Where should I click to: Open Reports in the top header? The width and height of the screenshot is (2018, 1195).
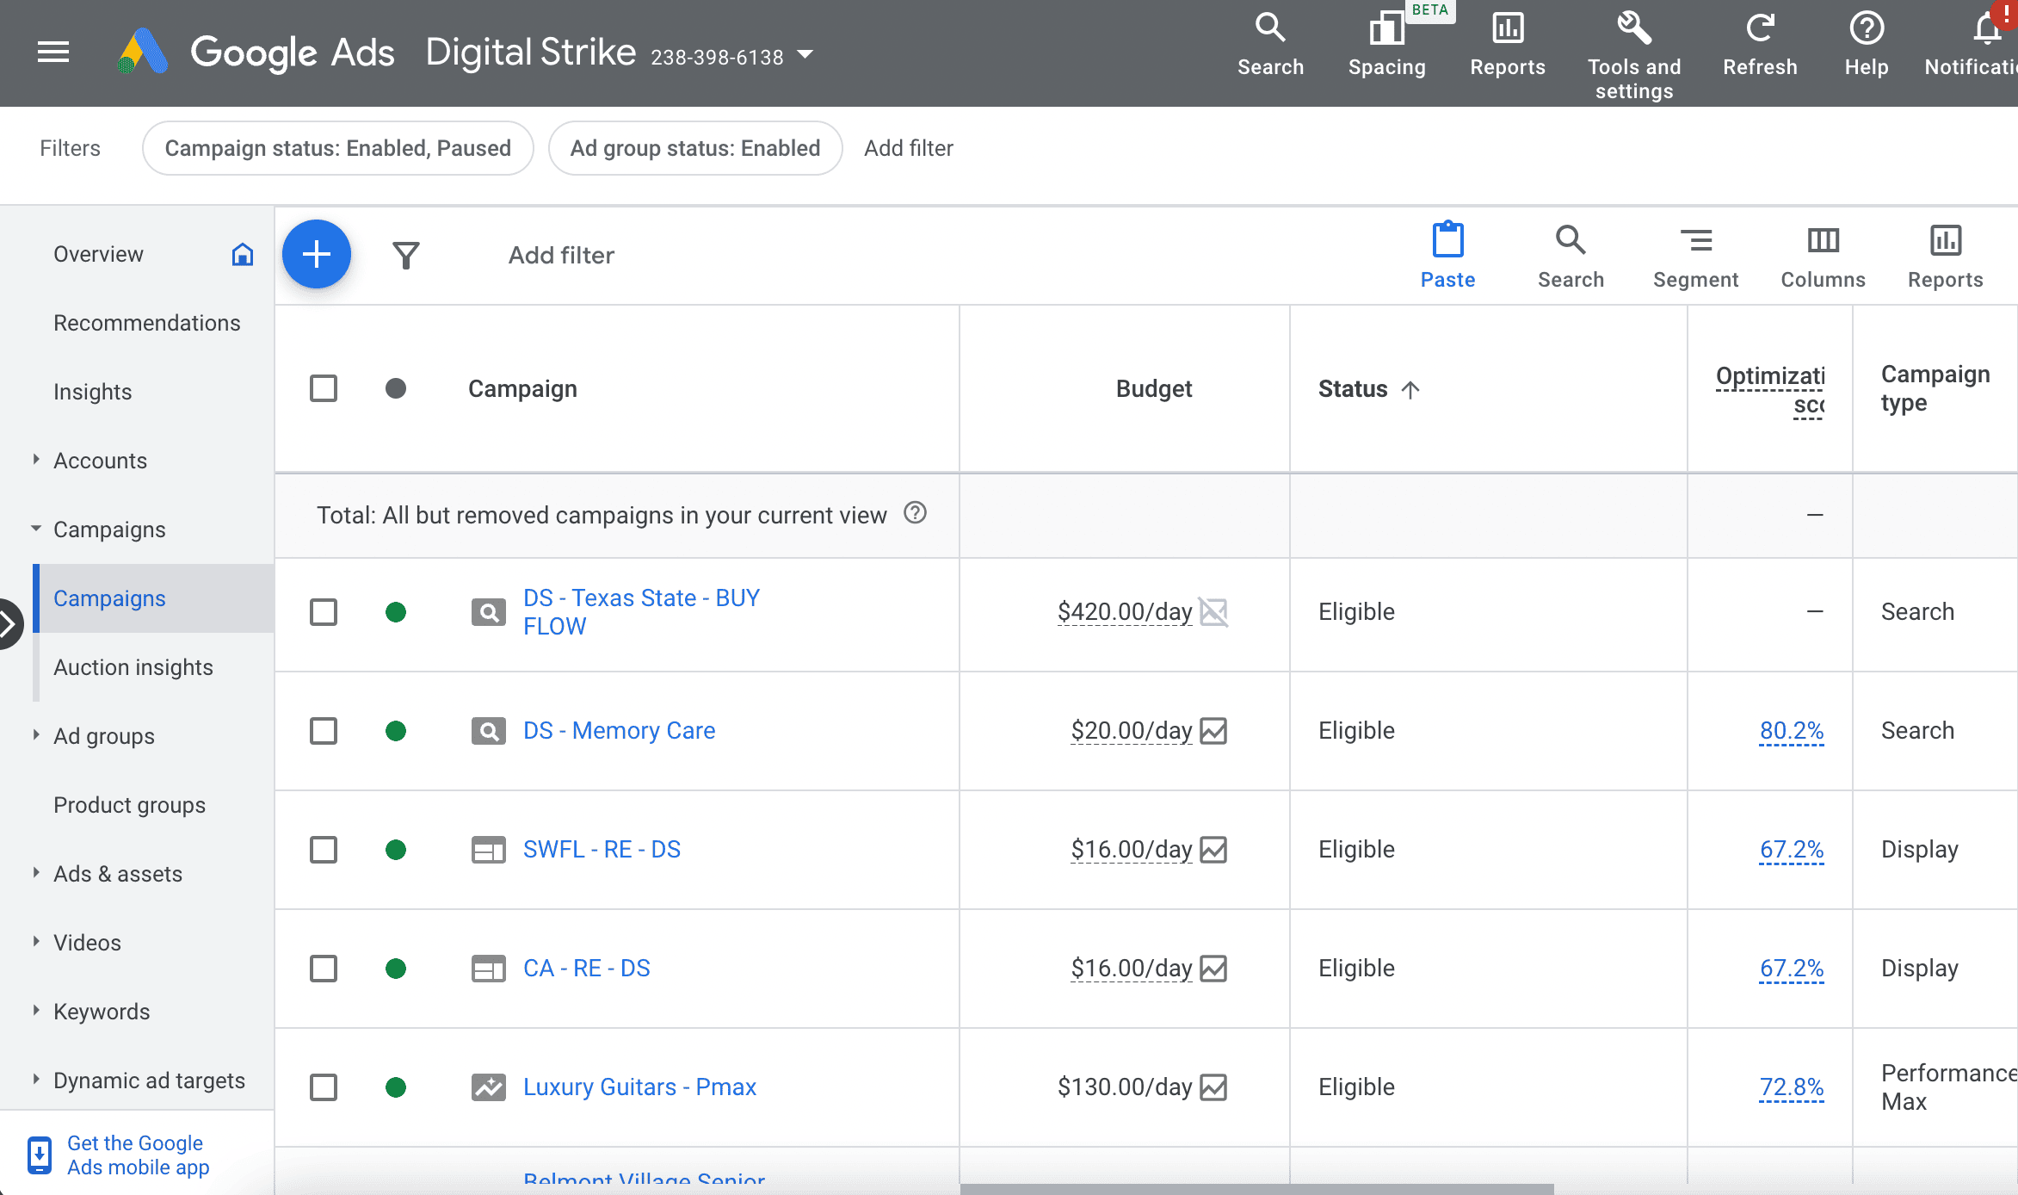[x=1507, y=45]
